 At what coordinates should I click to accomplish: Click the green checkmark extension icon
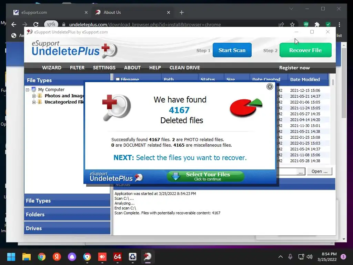328,24
